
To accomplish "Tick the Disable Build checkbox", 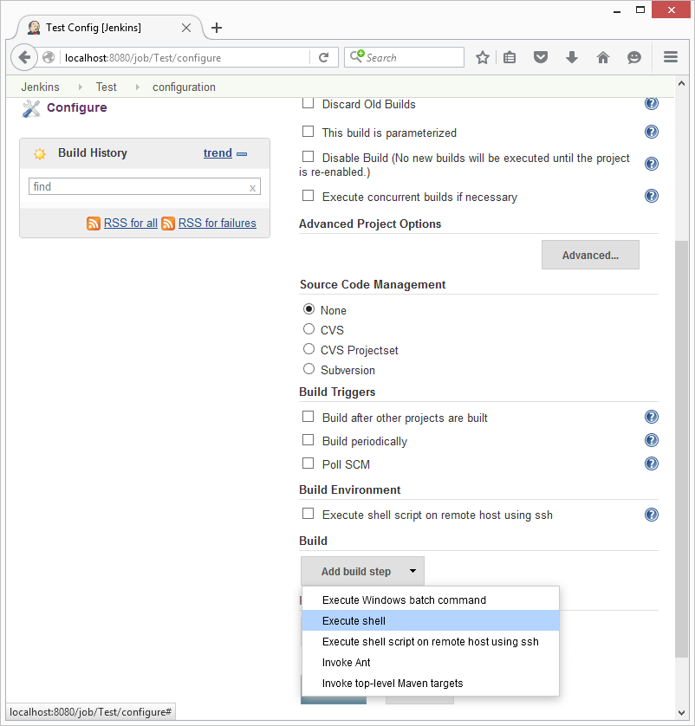I will pos(308,157).
